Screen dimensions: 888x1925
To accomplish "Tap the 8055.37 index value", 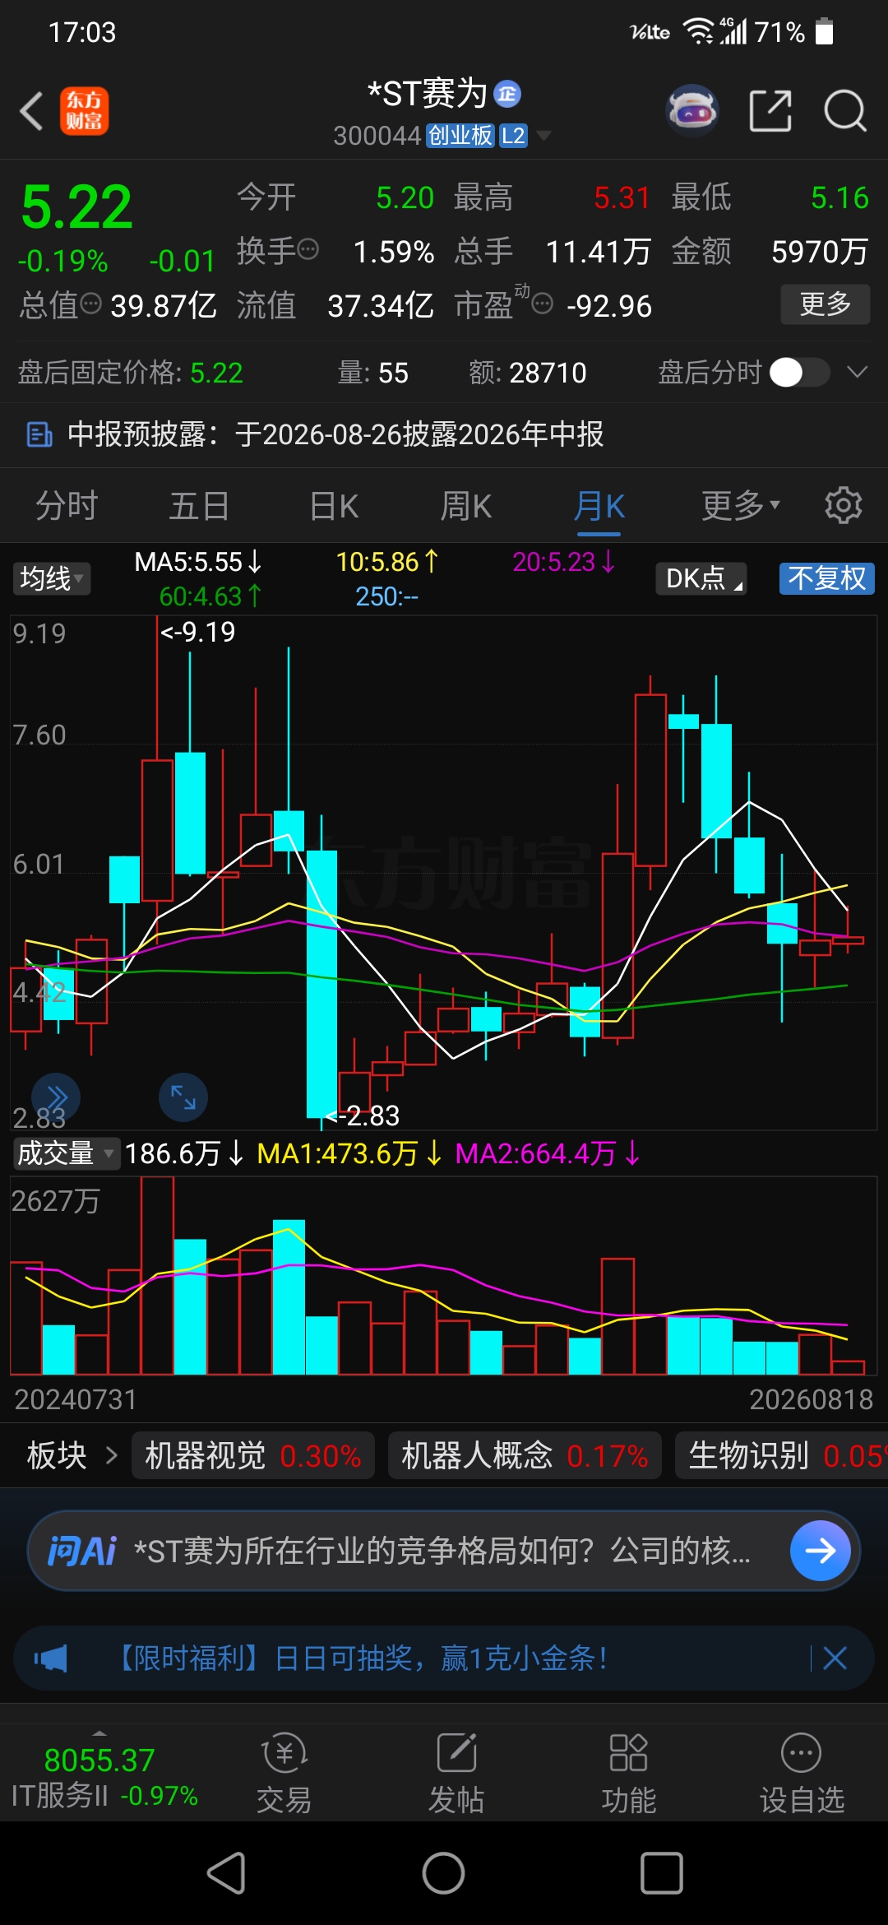I will (x=99, y=1760).
